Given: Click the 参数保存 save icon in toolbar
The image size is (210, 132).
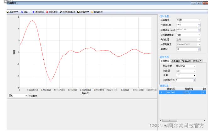Looking at the screenshot, I should pos(8,12).
